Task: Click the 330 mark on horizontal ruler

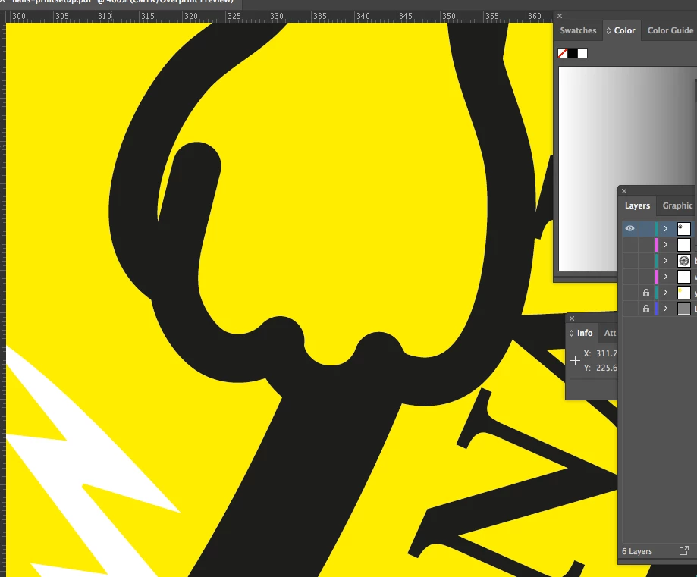Action: [x=277, y=17]
